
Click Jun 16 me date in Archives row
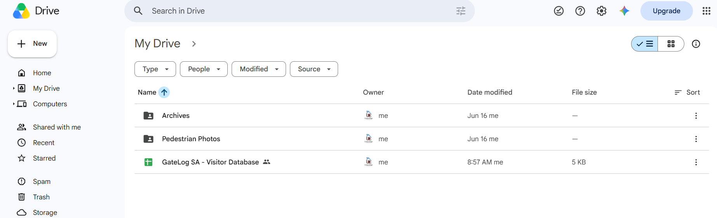[x=483, y=116]
